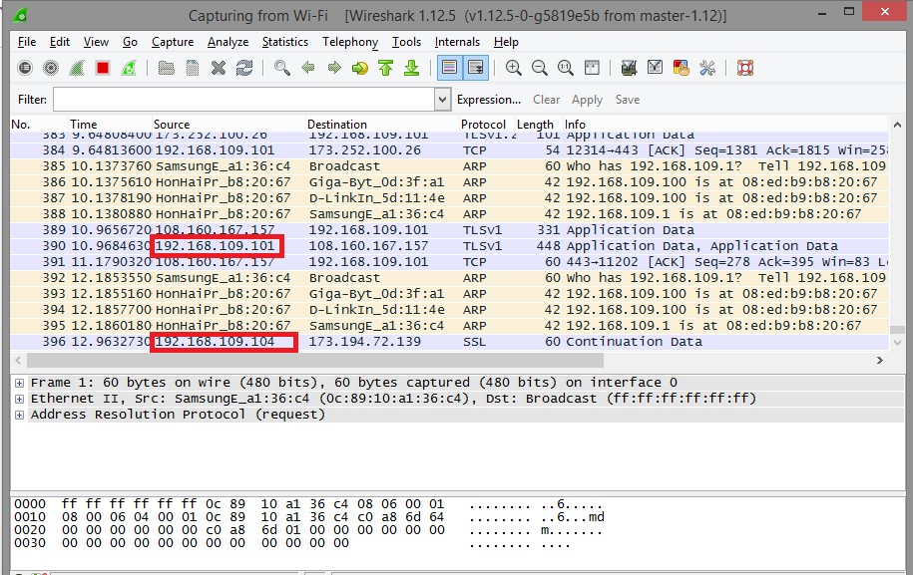Viewport: 913px width, 575px height.
Task: Sort by the No. column header
Action: (39, 124)
